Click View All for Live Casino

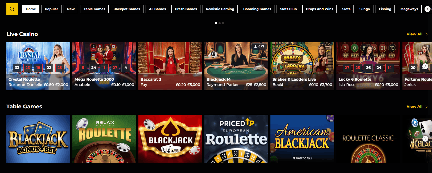pos(414,34)
